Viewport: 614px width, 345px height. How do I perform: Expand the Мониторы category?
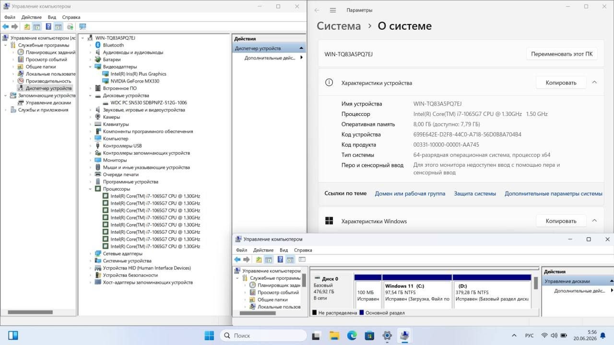(90, 160)
